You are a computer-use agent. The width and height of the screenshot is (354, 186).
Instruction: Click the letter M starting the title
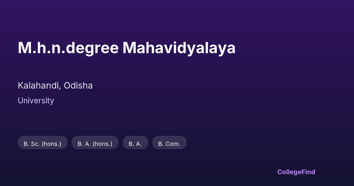[x=24, y=48]
